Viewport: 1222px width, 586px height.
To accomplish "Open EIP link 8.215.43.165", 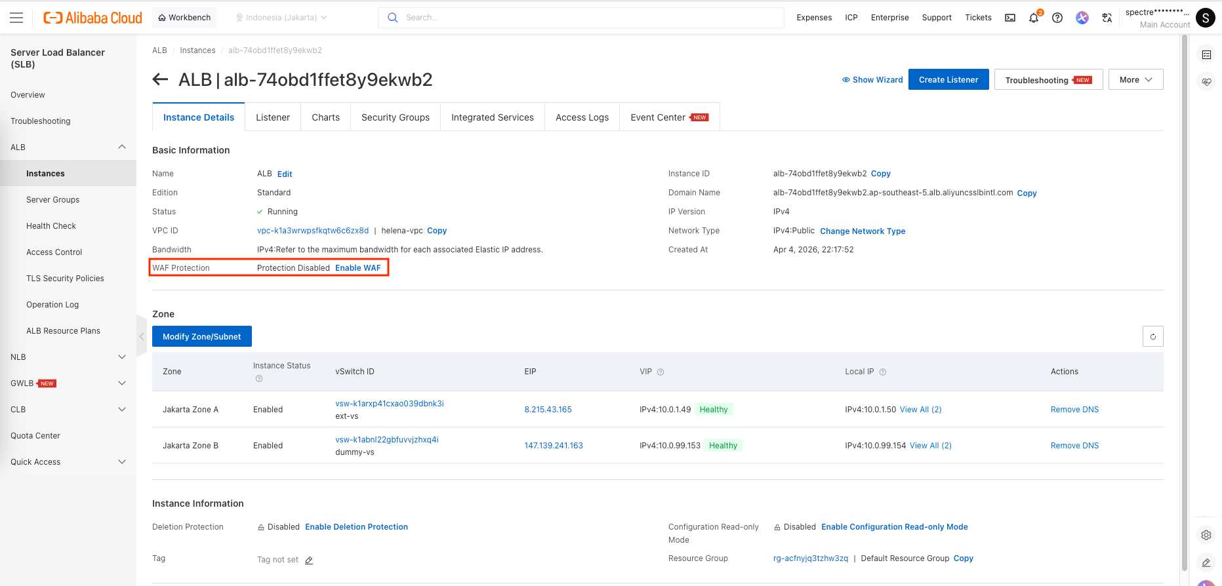I will [548, 410].
